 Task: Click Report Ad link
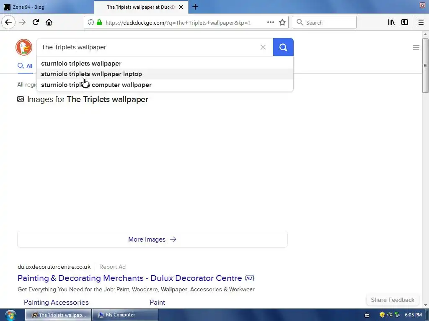point(112,267)
